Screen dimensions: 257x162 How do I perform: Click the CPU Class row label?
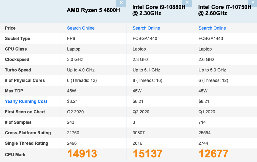point(16,49)
